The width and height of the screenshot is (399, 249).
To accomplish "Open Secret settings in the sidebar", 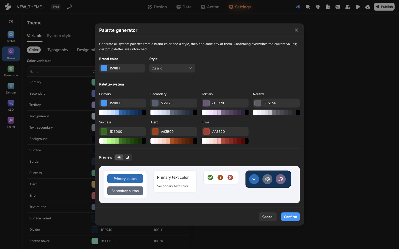I will (11, 123).
